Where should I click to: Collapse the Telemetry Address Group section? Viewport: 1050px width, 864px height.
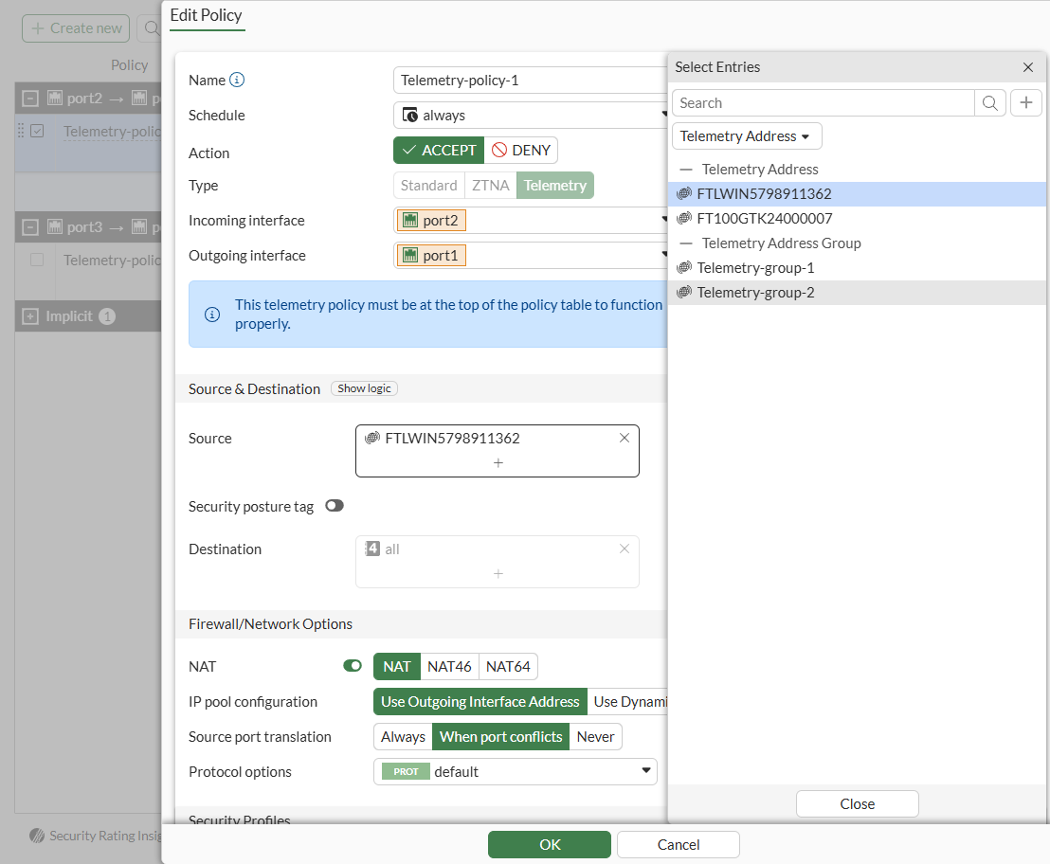coord(686,243)
